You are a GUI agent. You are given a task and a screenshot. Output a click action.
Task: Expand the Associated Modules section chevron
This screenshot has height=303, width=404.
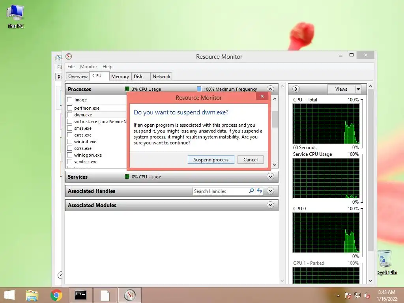point(270,205)
